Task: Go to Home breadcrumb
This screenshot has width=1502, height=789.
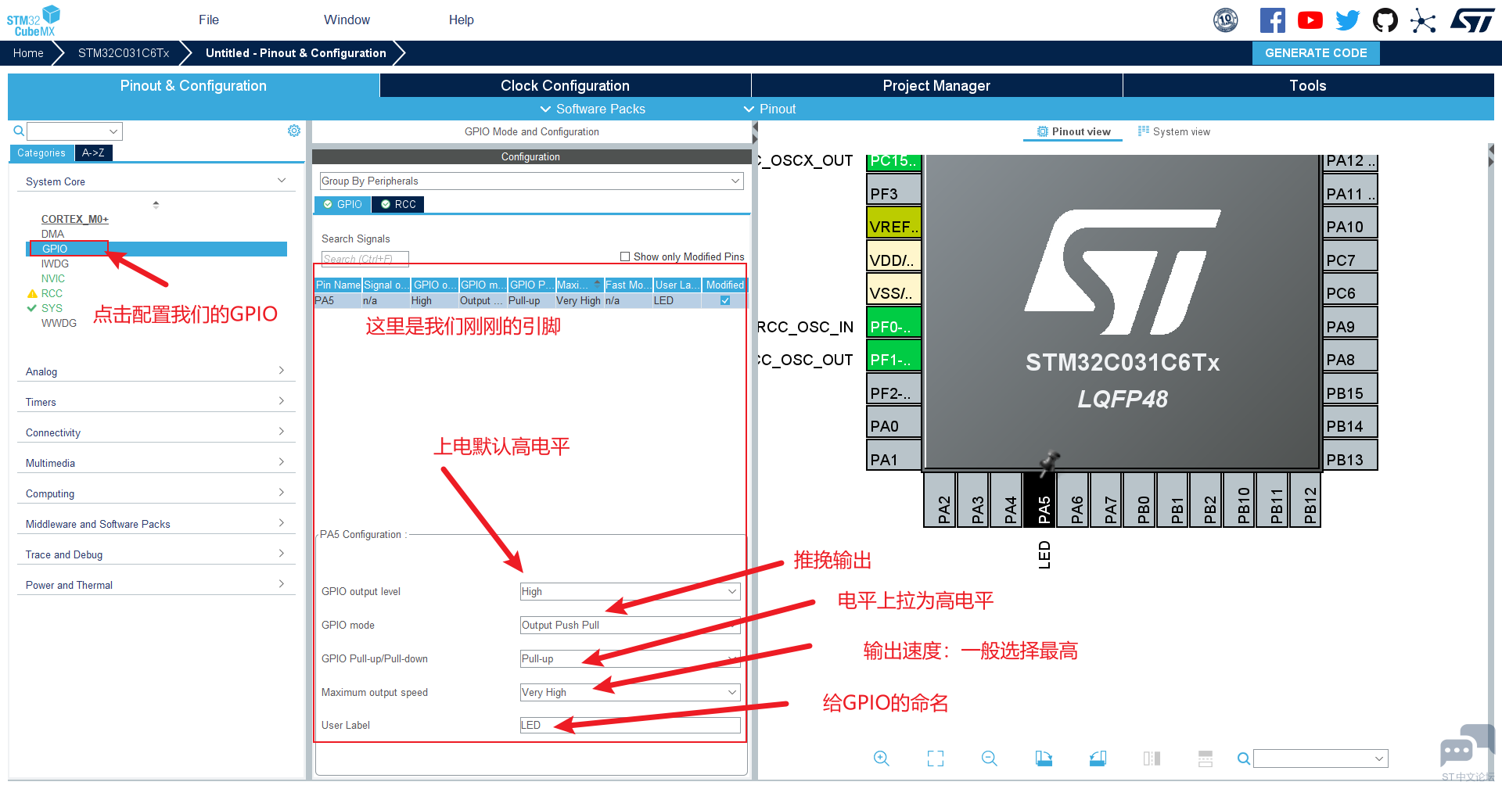Action: (x=28, y=53)
